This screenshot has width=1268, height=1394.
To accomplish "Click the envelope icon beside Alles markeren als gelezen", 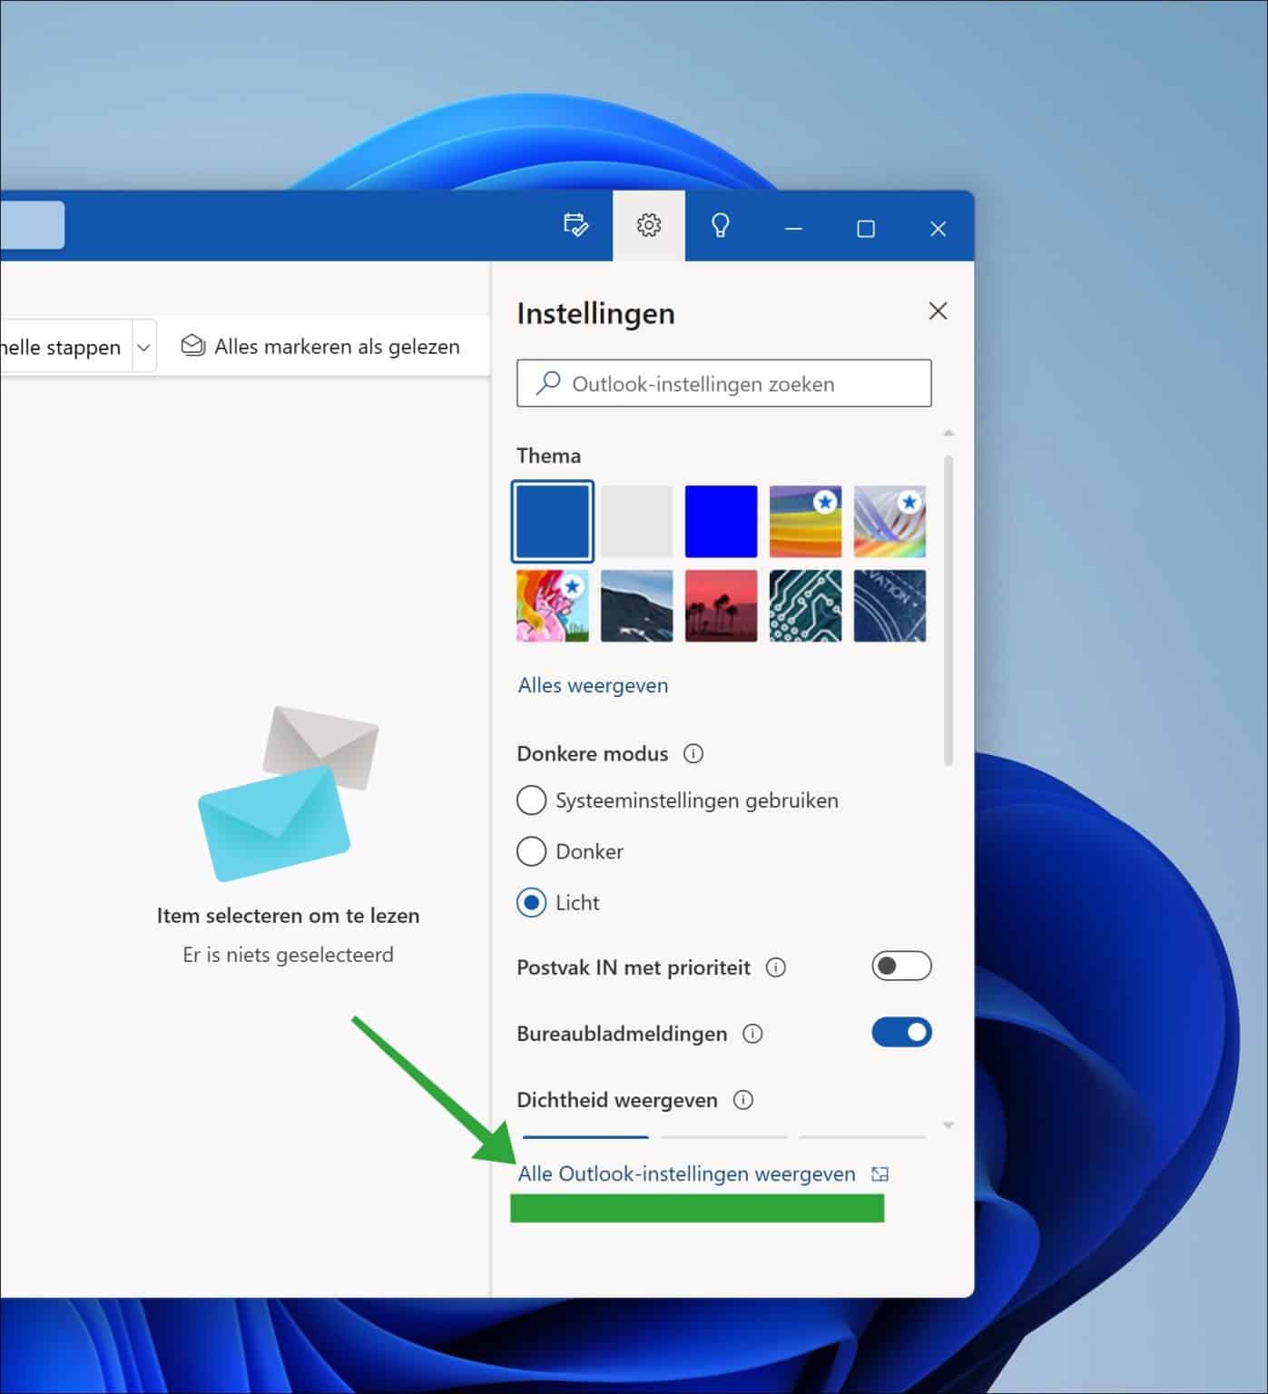I will point(192,346).
